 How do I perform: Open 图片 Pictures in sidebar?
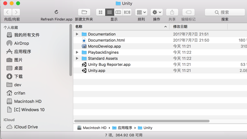(18, 60)
